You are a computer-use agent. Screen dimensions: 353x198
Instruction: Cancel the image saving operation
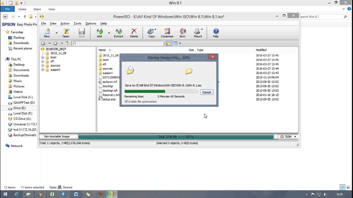(x=206, y=92)
